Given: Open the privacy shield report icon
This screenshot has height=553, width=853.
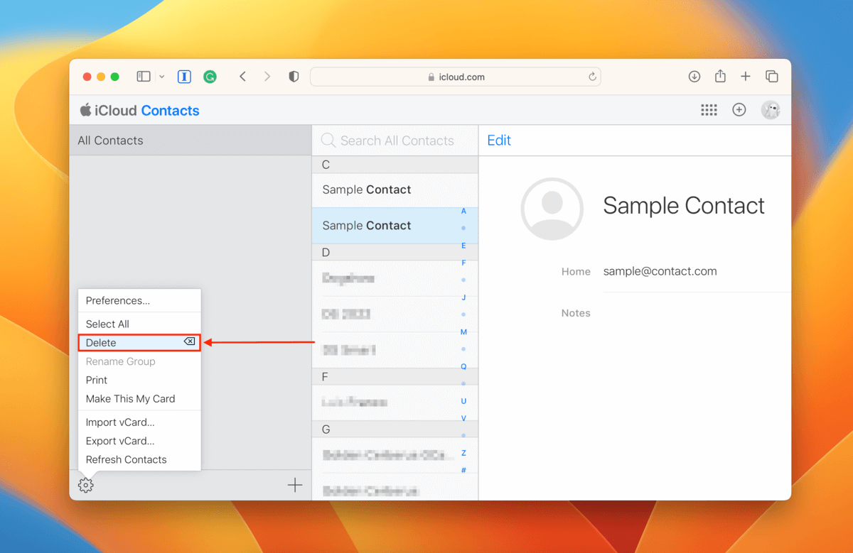Looking at the screenshot, I should click(294, 77).
